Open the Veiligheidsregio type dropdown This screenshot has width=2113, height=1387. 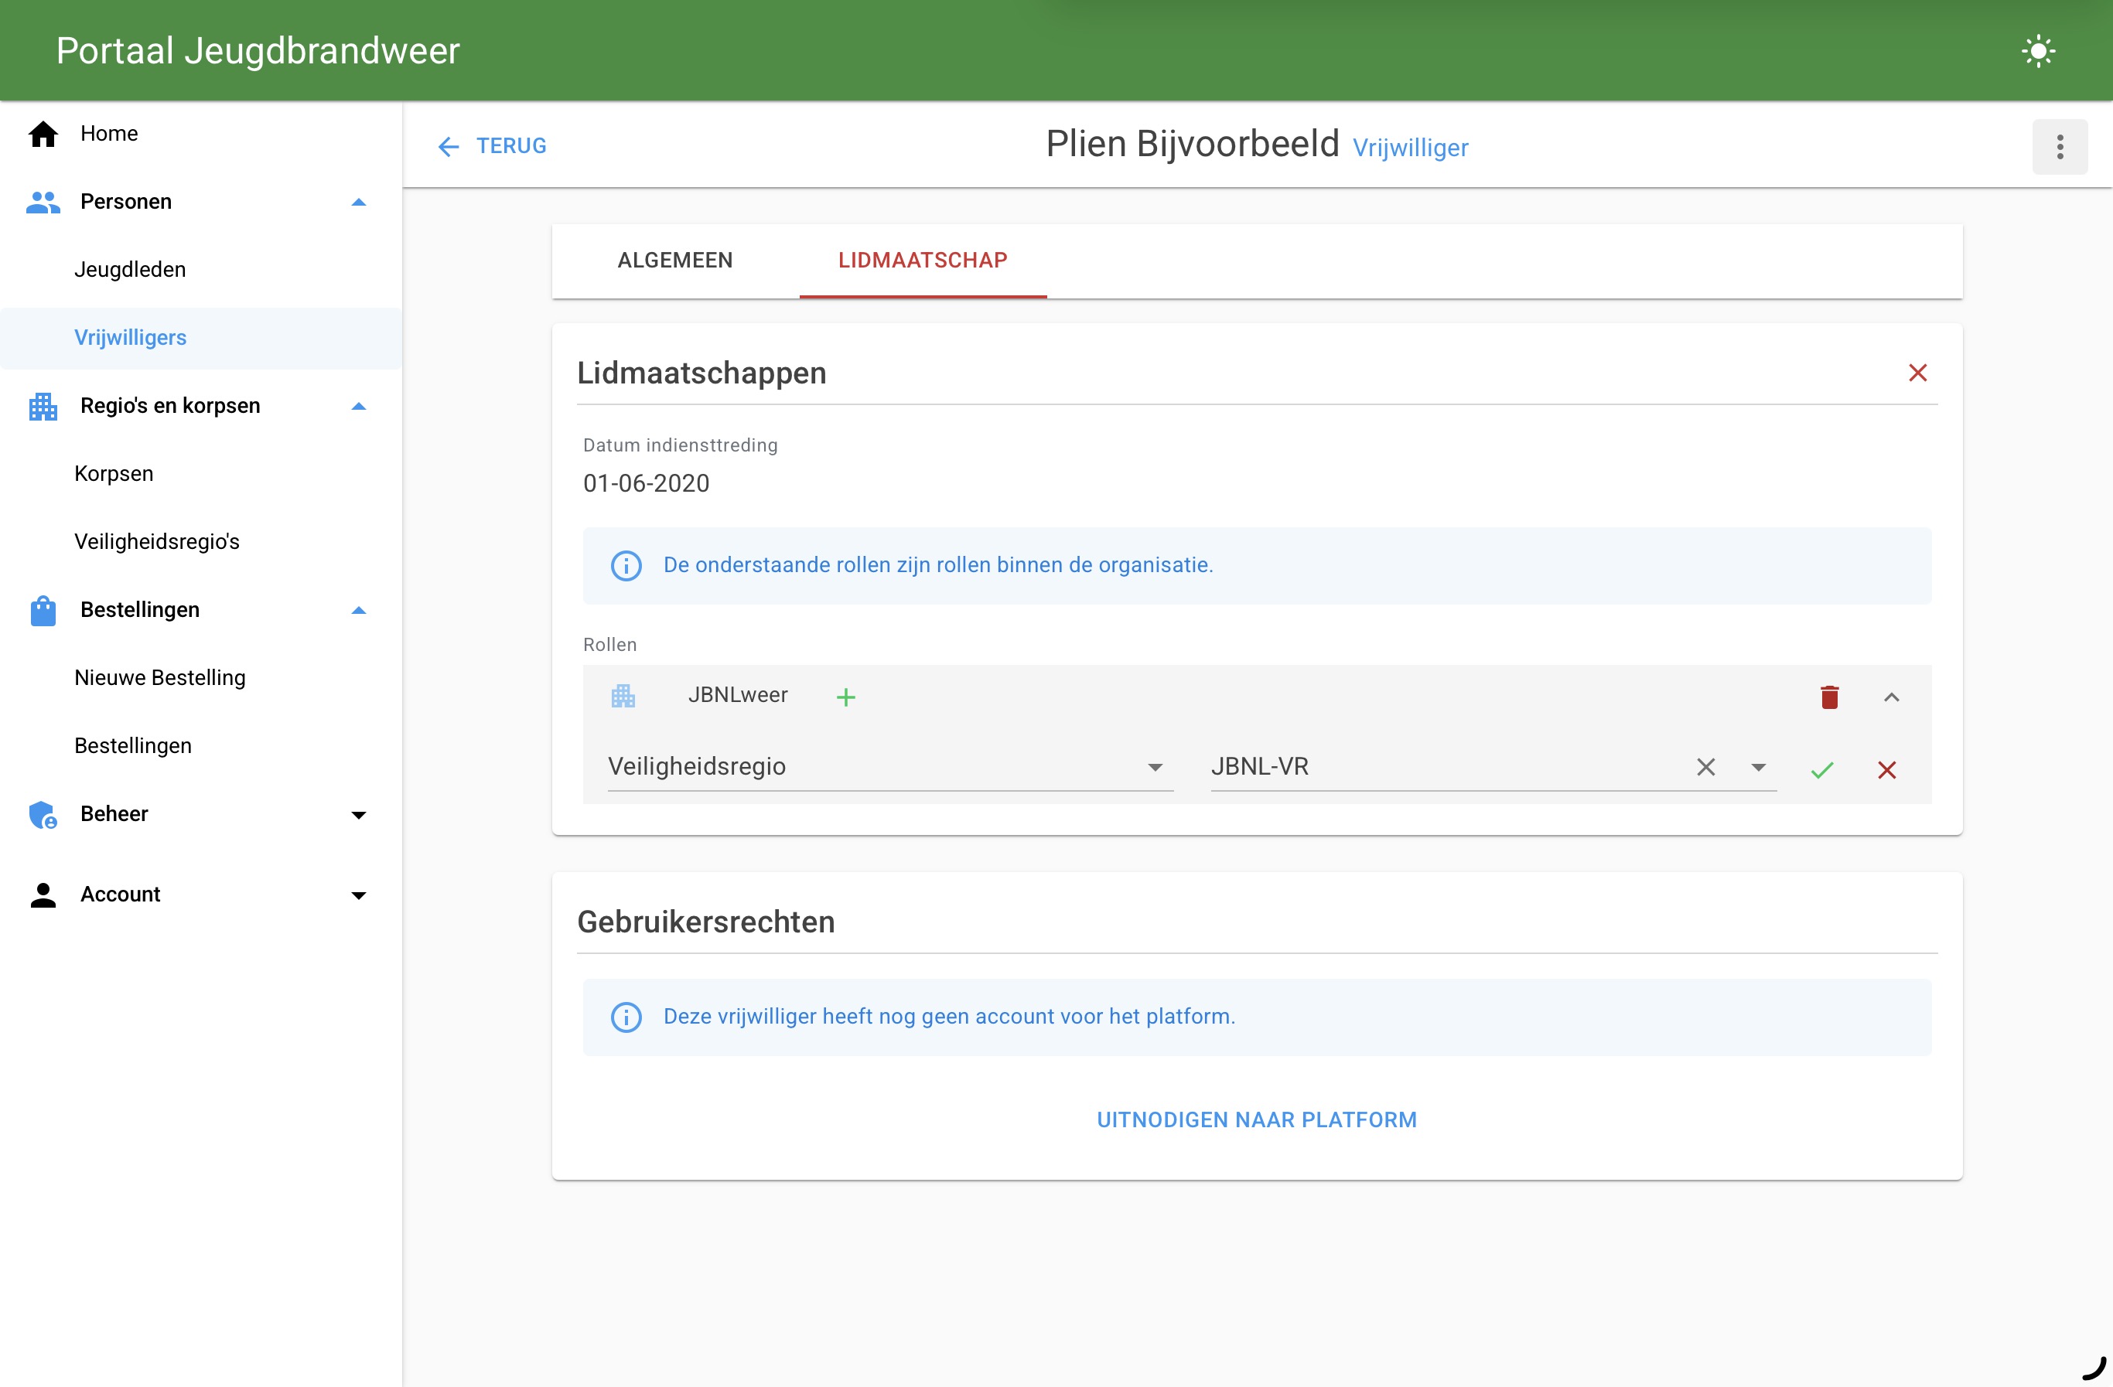[x=889, y=767]
